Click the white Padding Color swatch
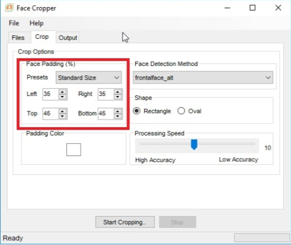Viewport: 291px width, 245px height. [x=73, y=150]
